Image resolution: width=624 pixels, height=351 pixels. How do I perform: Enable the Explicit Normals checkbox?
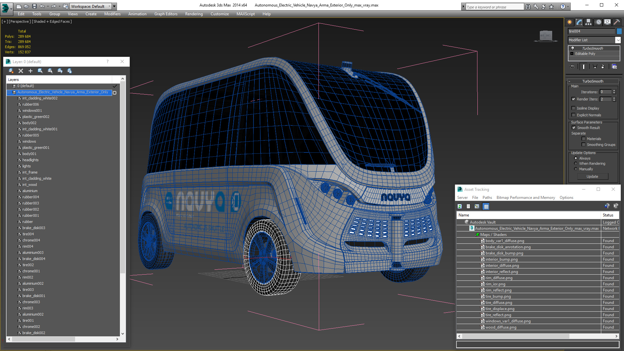coord(573,115)
